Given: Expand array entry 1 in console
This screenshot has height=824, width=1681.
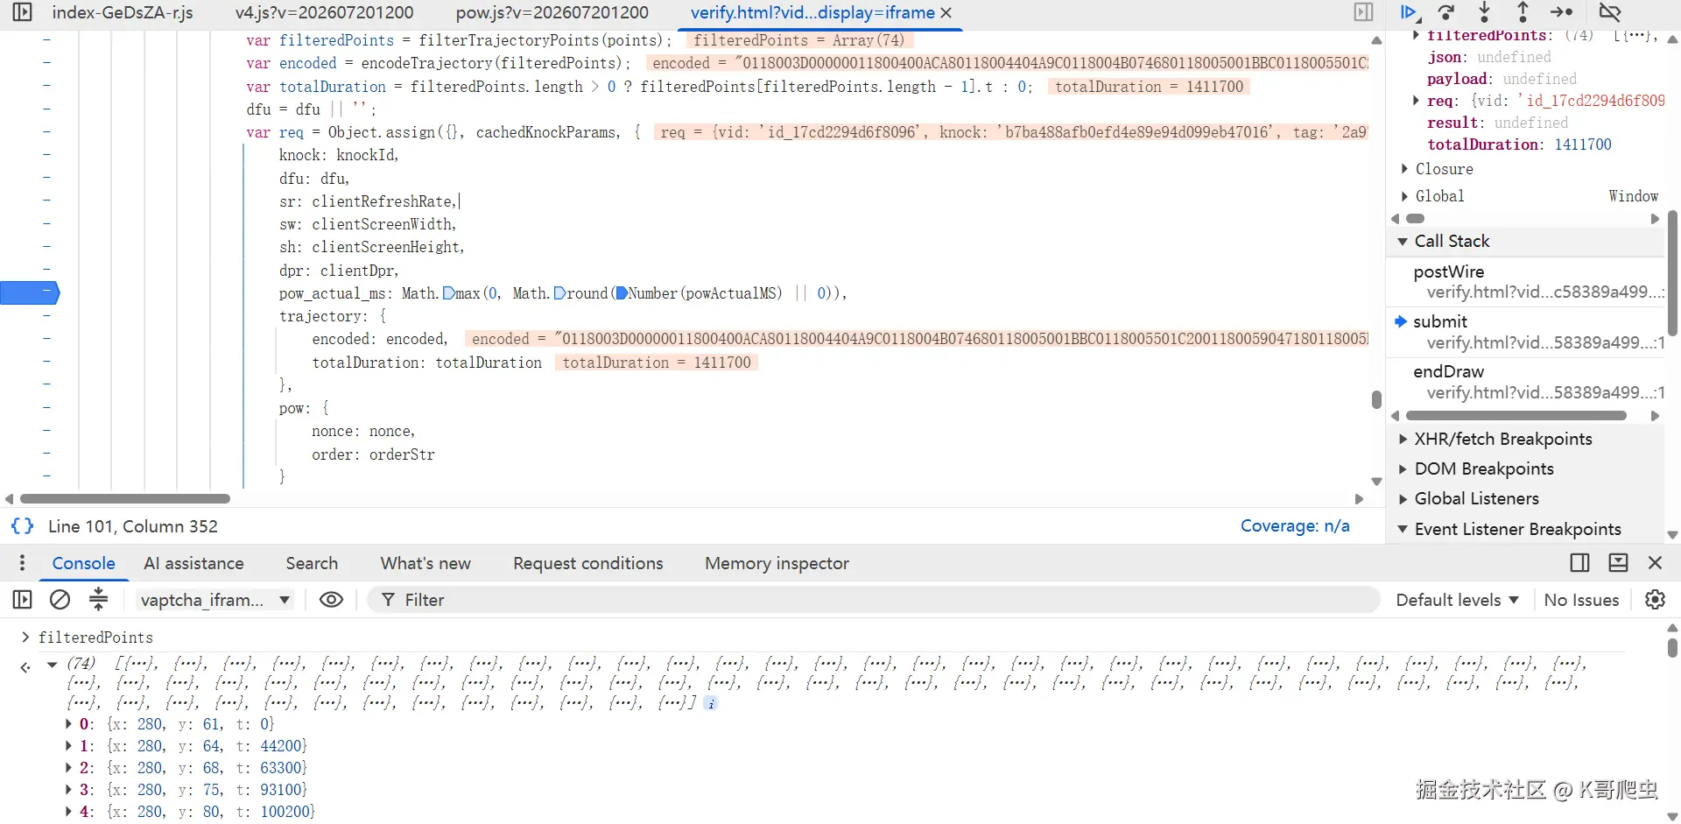Looking at the screenshot, I should 69,746.
